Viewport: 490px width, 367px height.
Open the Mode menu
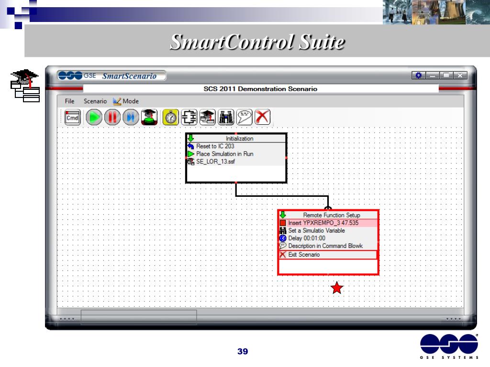pos(131,101)
